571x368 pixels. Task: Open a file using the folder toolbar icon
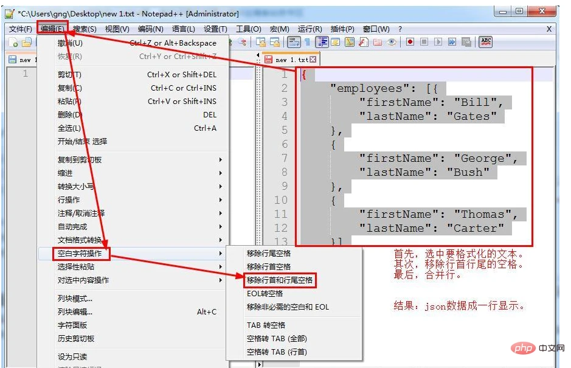pos(27,43)
